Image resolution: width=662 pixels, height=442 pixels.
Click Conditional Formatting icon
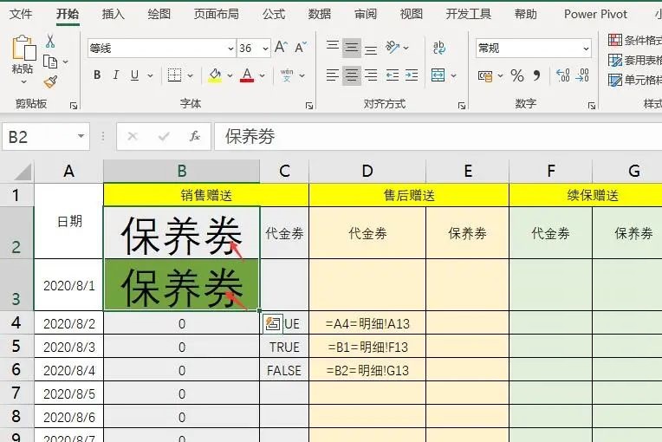[x=614, y=40]
